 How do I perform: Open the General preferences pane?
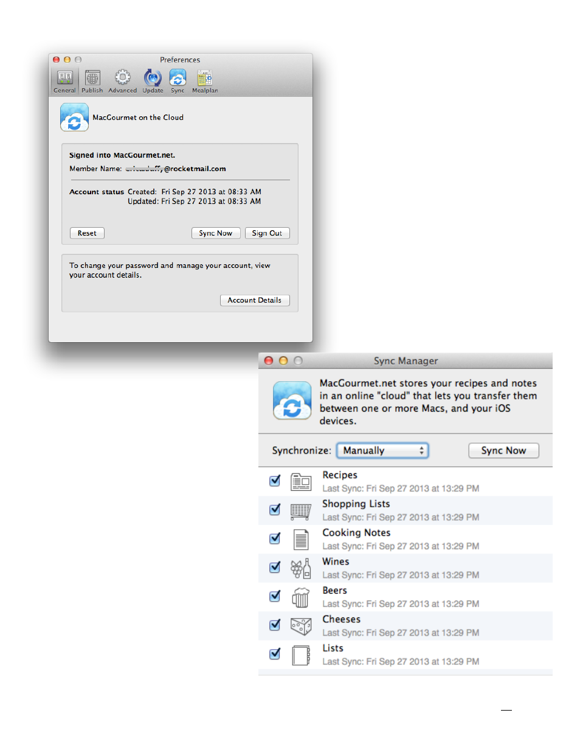click(64, 82)
